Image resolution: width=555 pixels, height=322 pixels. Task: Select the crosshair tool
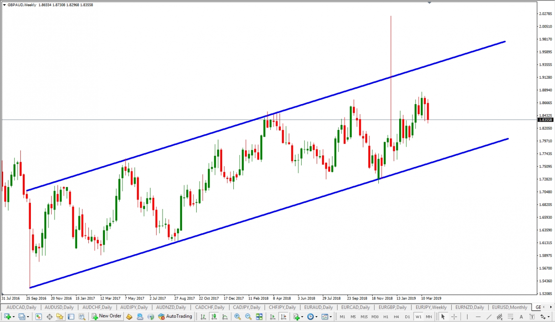pos(454,317)
